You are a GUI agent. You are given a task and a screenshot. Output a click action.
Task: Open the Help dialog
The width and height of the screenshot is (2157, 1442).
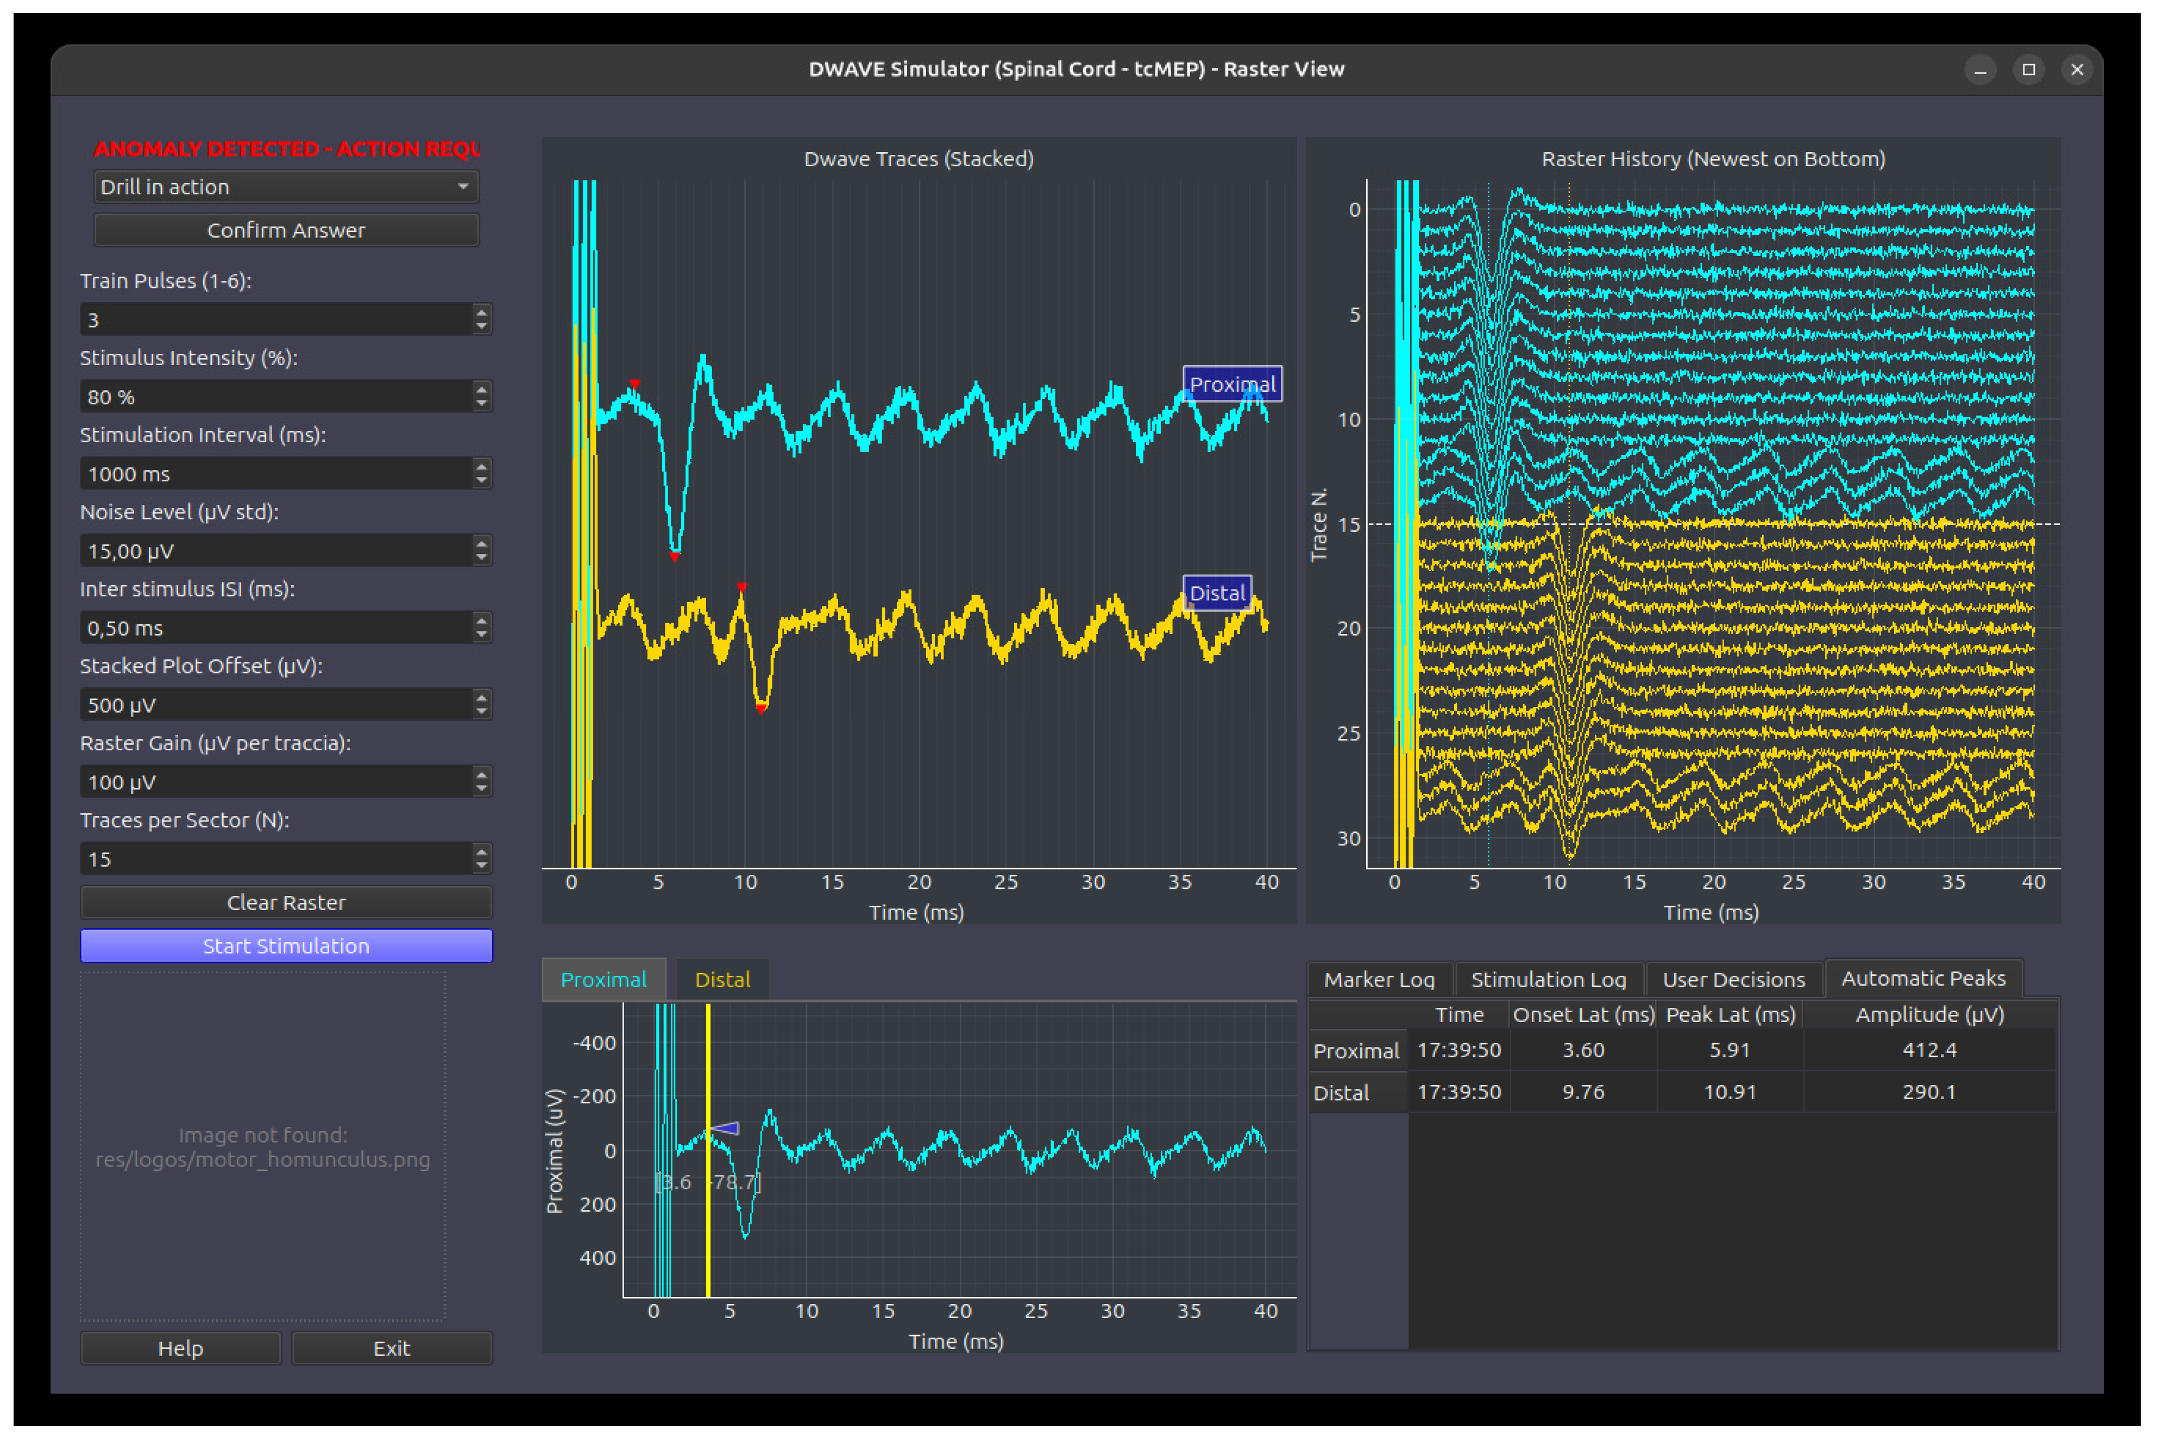tap(180, 1348)
